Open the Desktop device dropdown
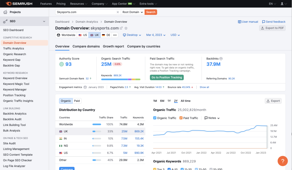The image size is (292, 170). [132, 35]
